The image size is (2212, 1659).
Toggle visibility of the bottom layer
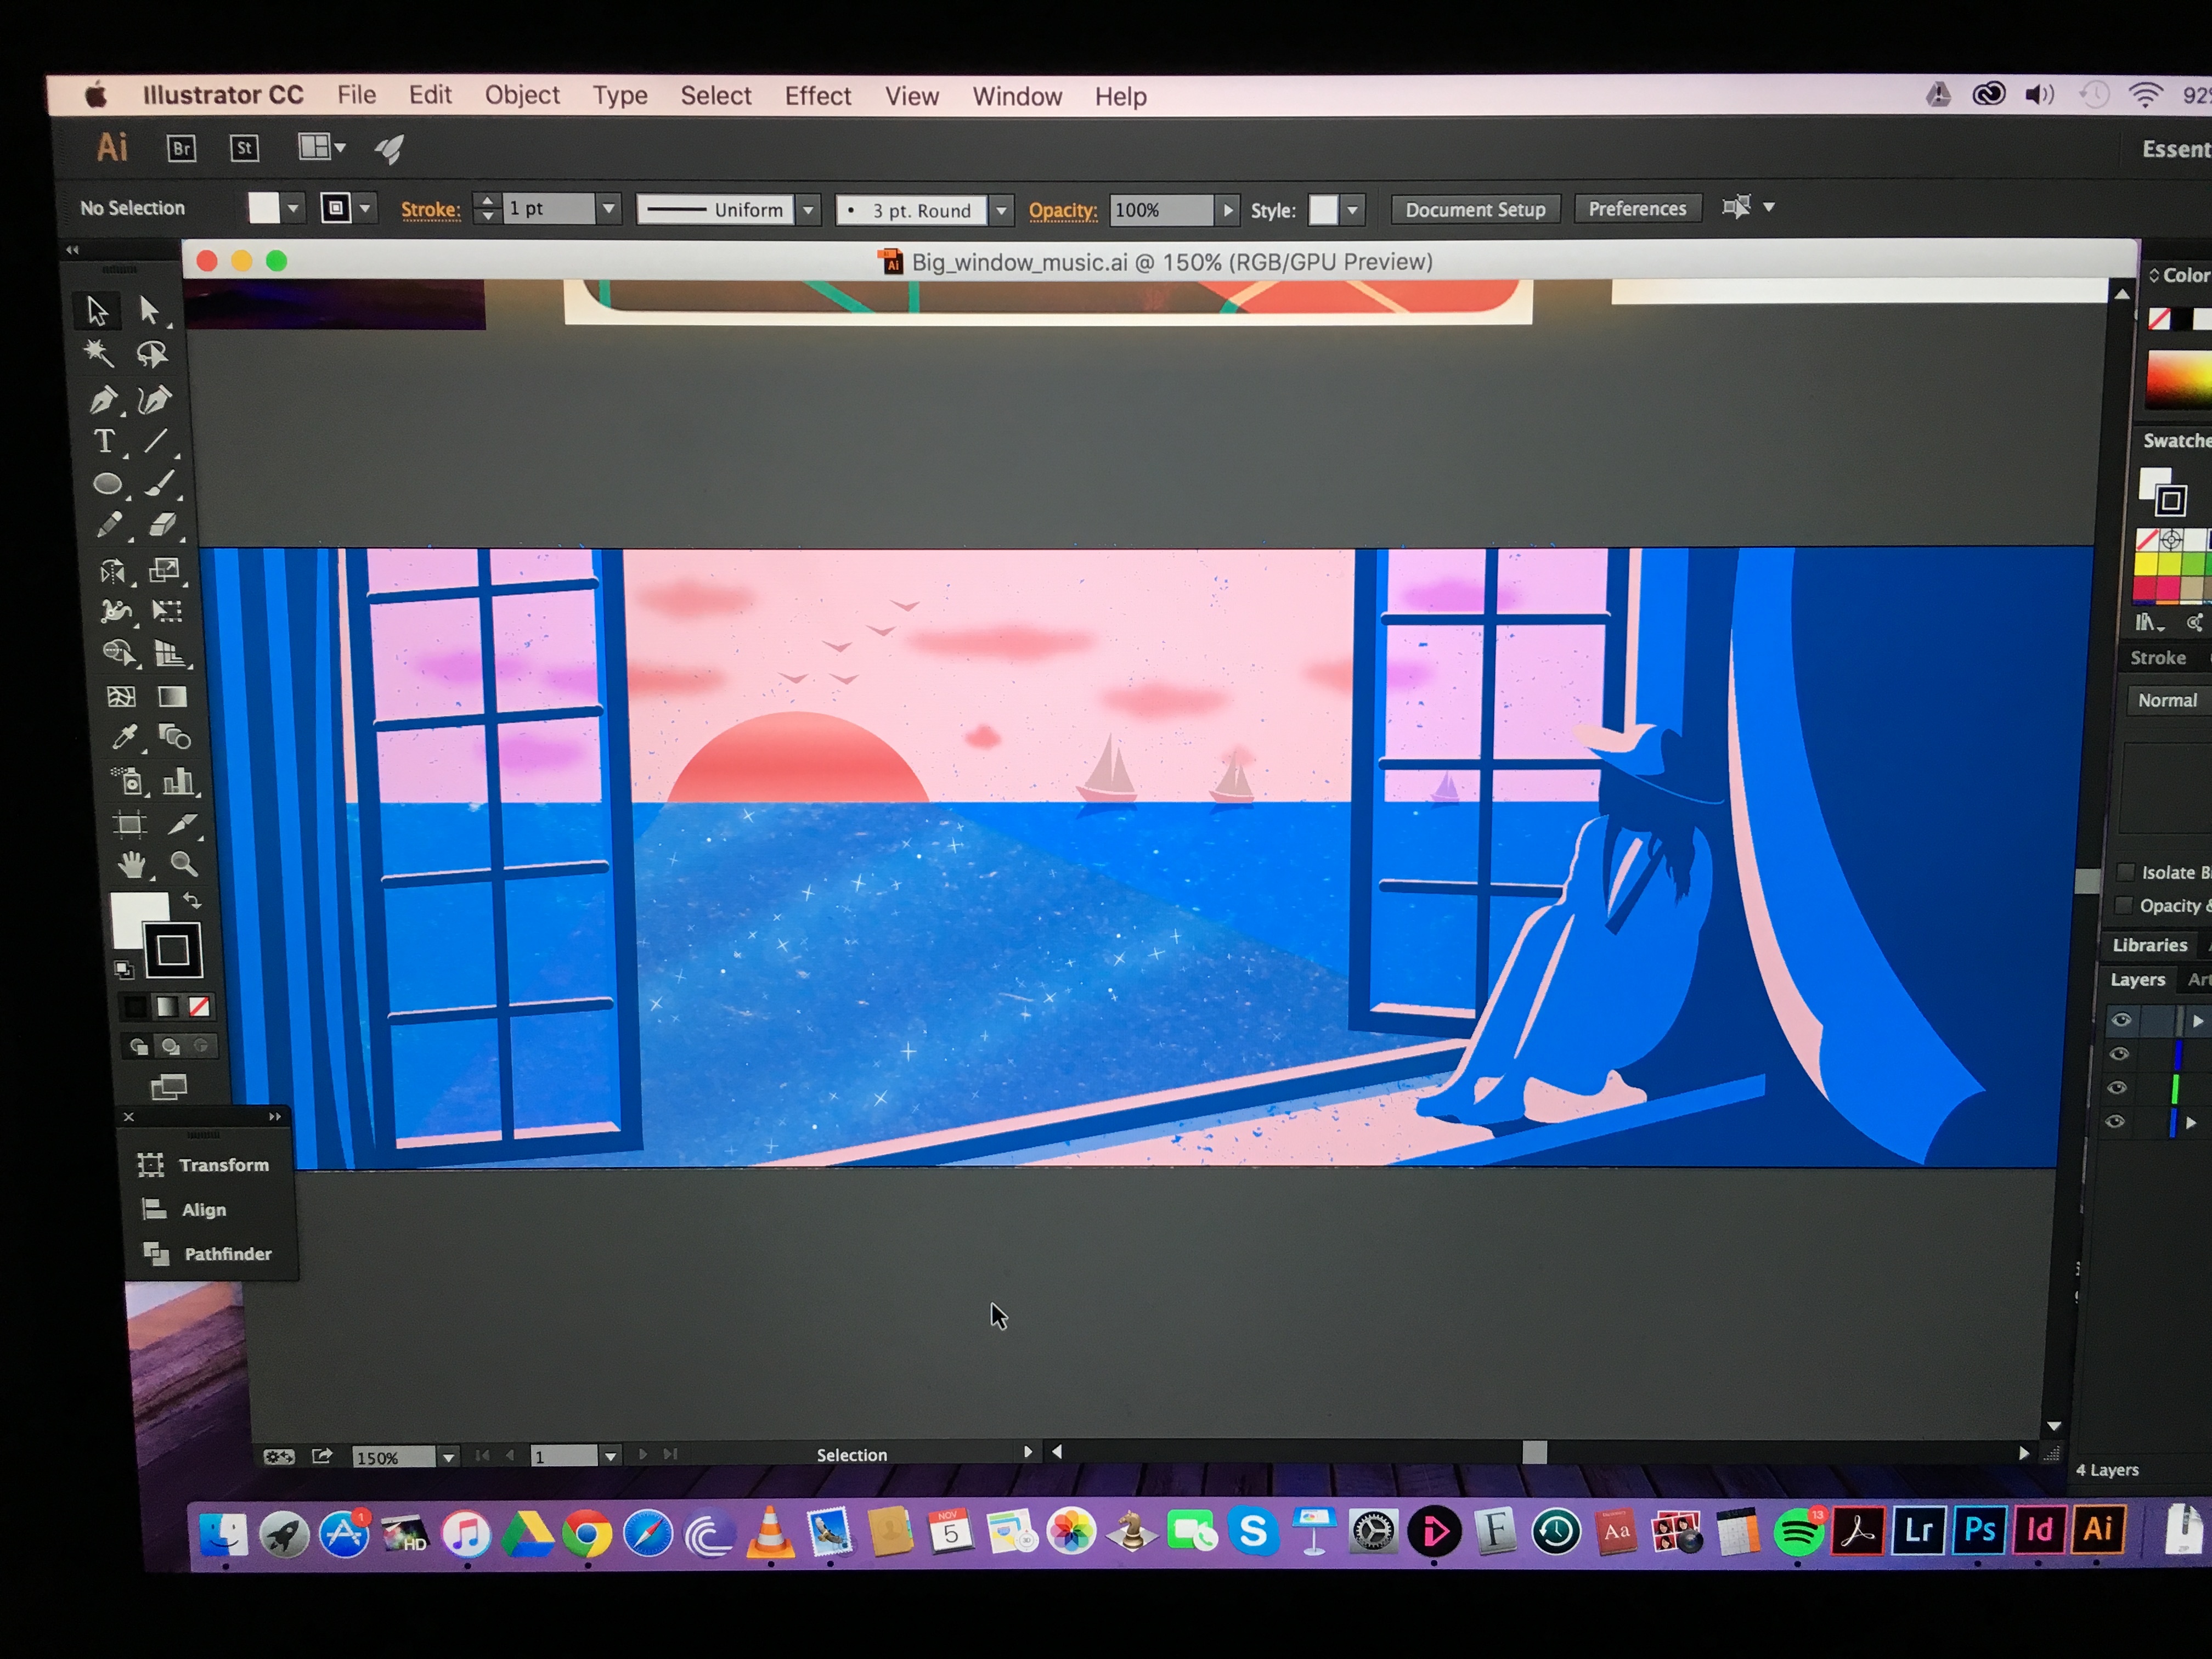(x=2115, y=1122)
